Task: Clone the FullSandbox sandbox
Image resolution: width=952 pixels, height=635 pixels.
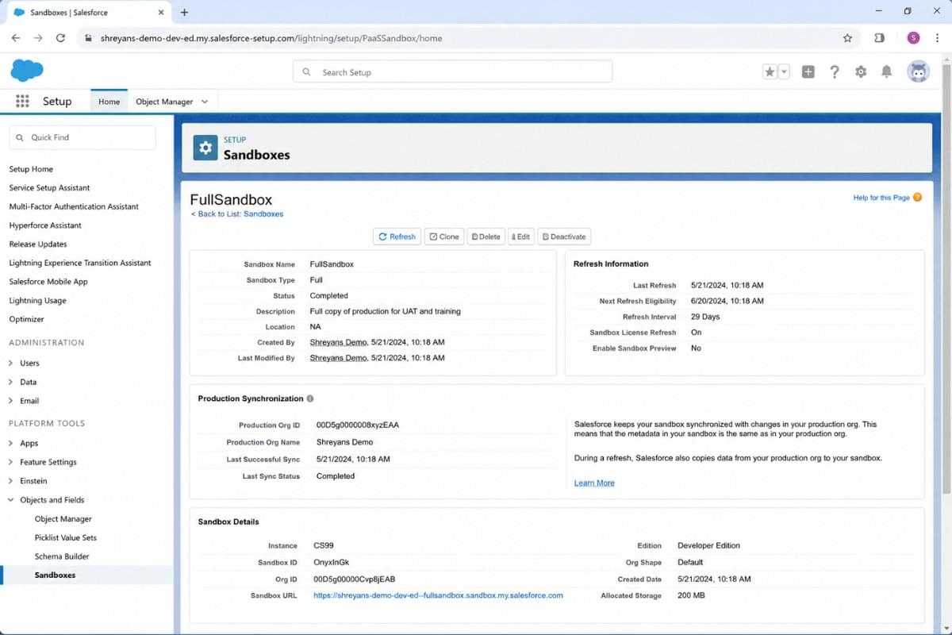Action: [444, 237]
